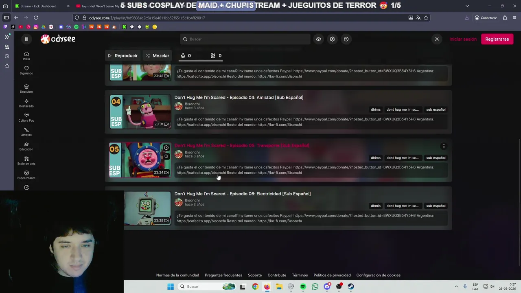Click Reproducir to play the playlist
Screen dimensions: 521x293
[123, 56]
